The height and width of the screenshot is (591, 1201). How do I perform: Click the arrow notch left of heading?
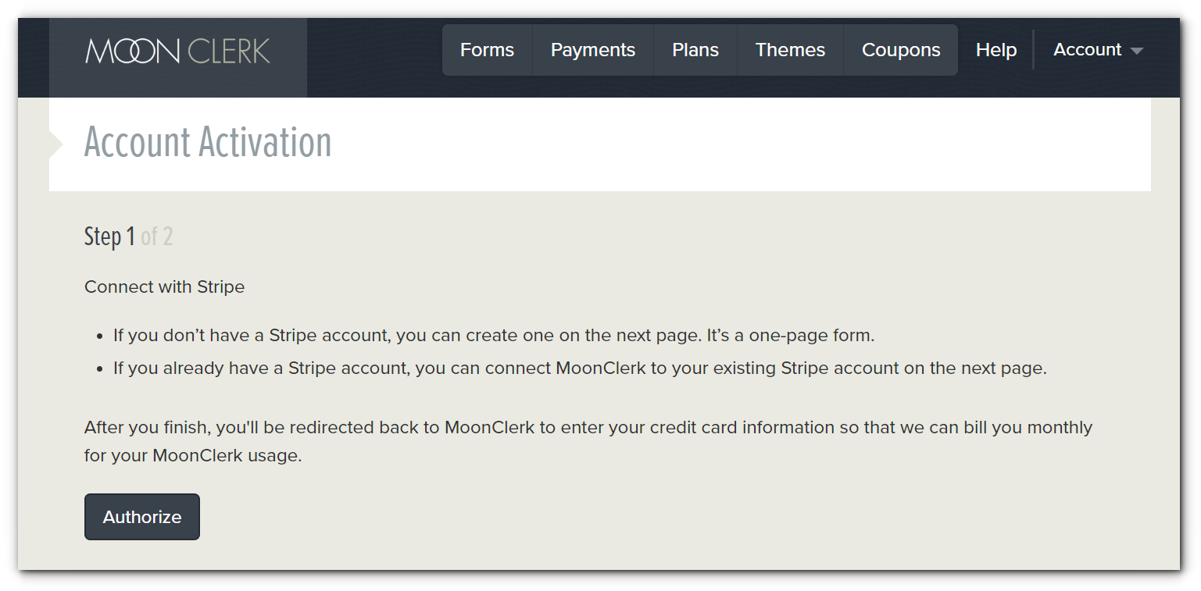pos(56,145)
